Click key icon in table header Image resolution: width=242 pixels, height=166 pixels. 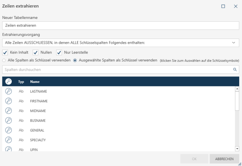[9, 82]
